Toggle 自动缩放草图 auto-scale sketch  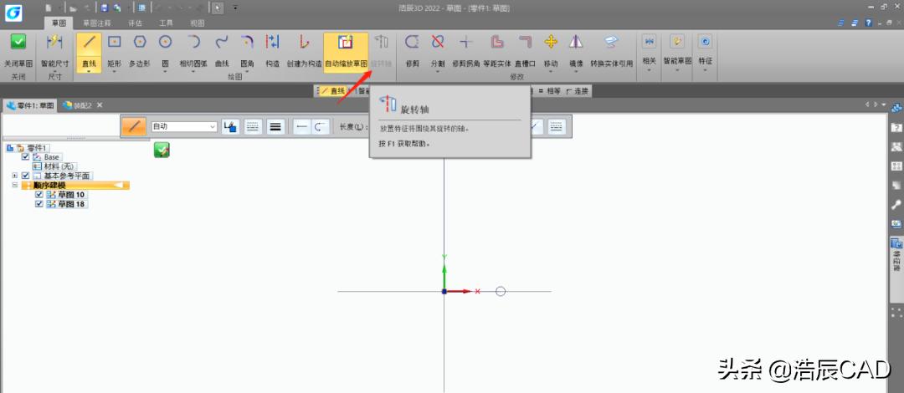(346, 51)
